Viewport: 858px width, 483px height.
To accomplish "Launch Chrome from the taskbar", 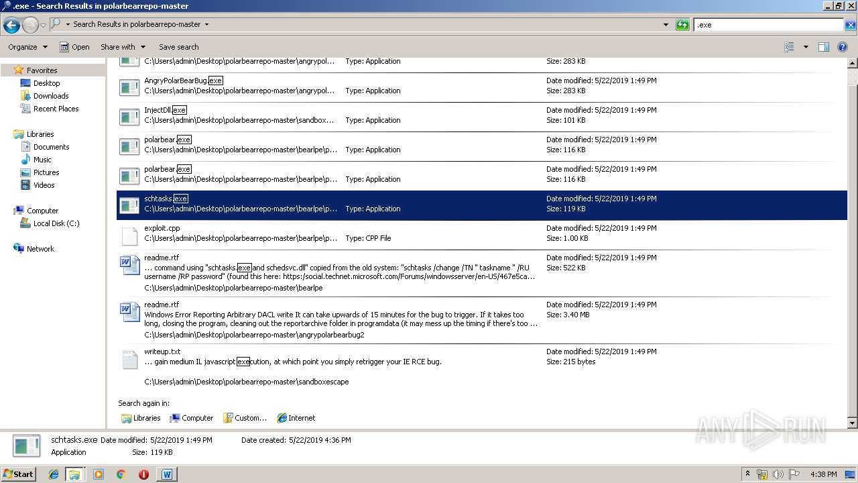I will coord(121,474).
